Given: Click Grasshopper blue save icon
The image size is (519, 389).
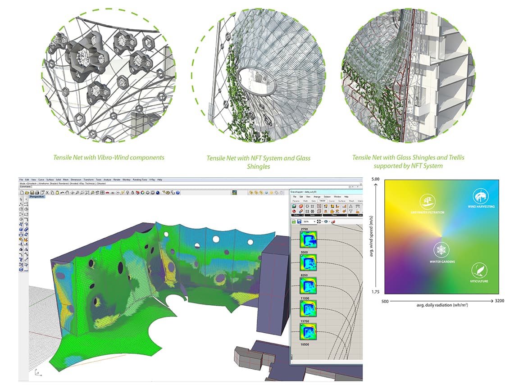Looking at the screenshot, I should (x=299, y=222).
